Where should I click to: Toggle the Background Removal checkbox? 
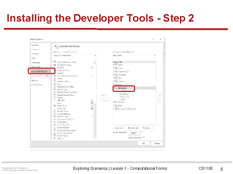click(116, 109)
